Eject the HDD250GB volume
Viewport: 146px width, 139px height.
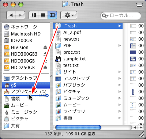point(45,67)
